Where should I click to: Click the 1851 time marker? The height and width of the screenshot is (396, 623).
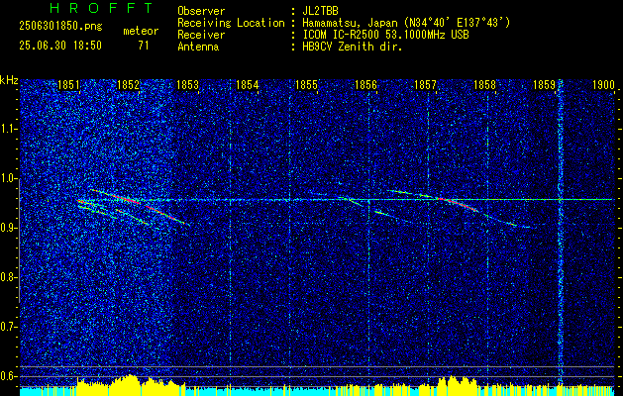(x=68, y=84)
